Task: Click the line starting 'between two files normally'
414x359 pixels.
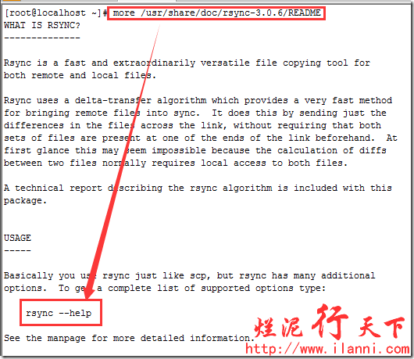Action: point(176,163)
